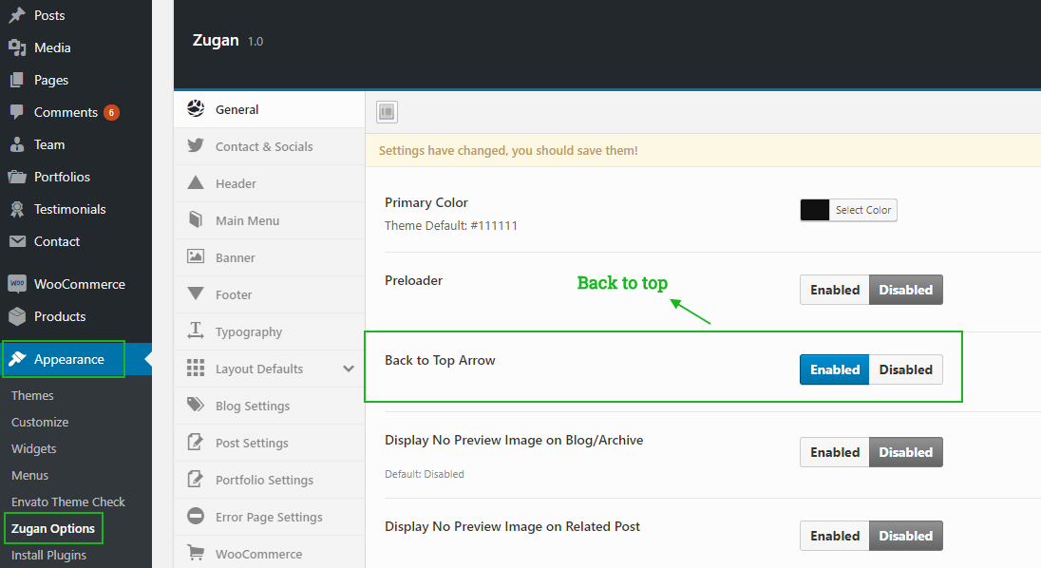
Task: Click the Typography icon in options sidebar
Action: pos(196,331)
